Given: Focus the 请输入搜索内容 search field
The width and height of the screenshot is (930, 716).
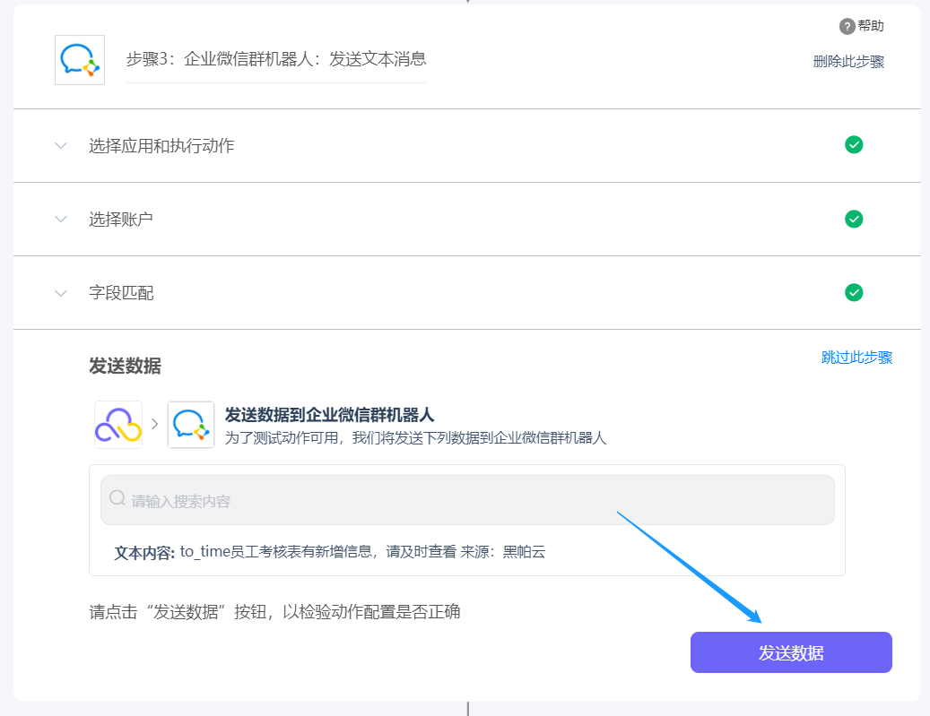Looking at the screenshot, I should (467, 500).
